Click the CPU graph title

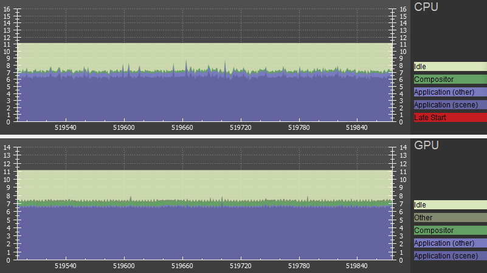click(426, 7)
